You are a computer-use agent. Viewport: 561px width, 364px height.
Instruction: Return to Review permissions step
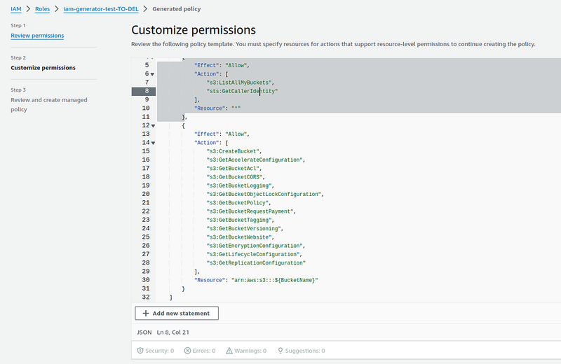coord(37,36)
